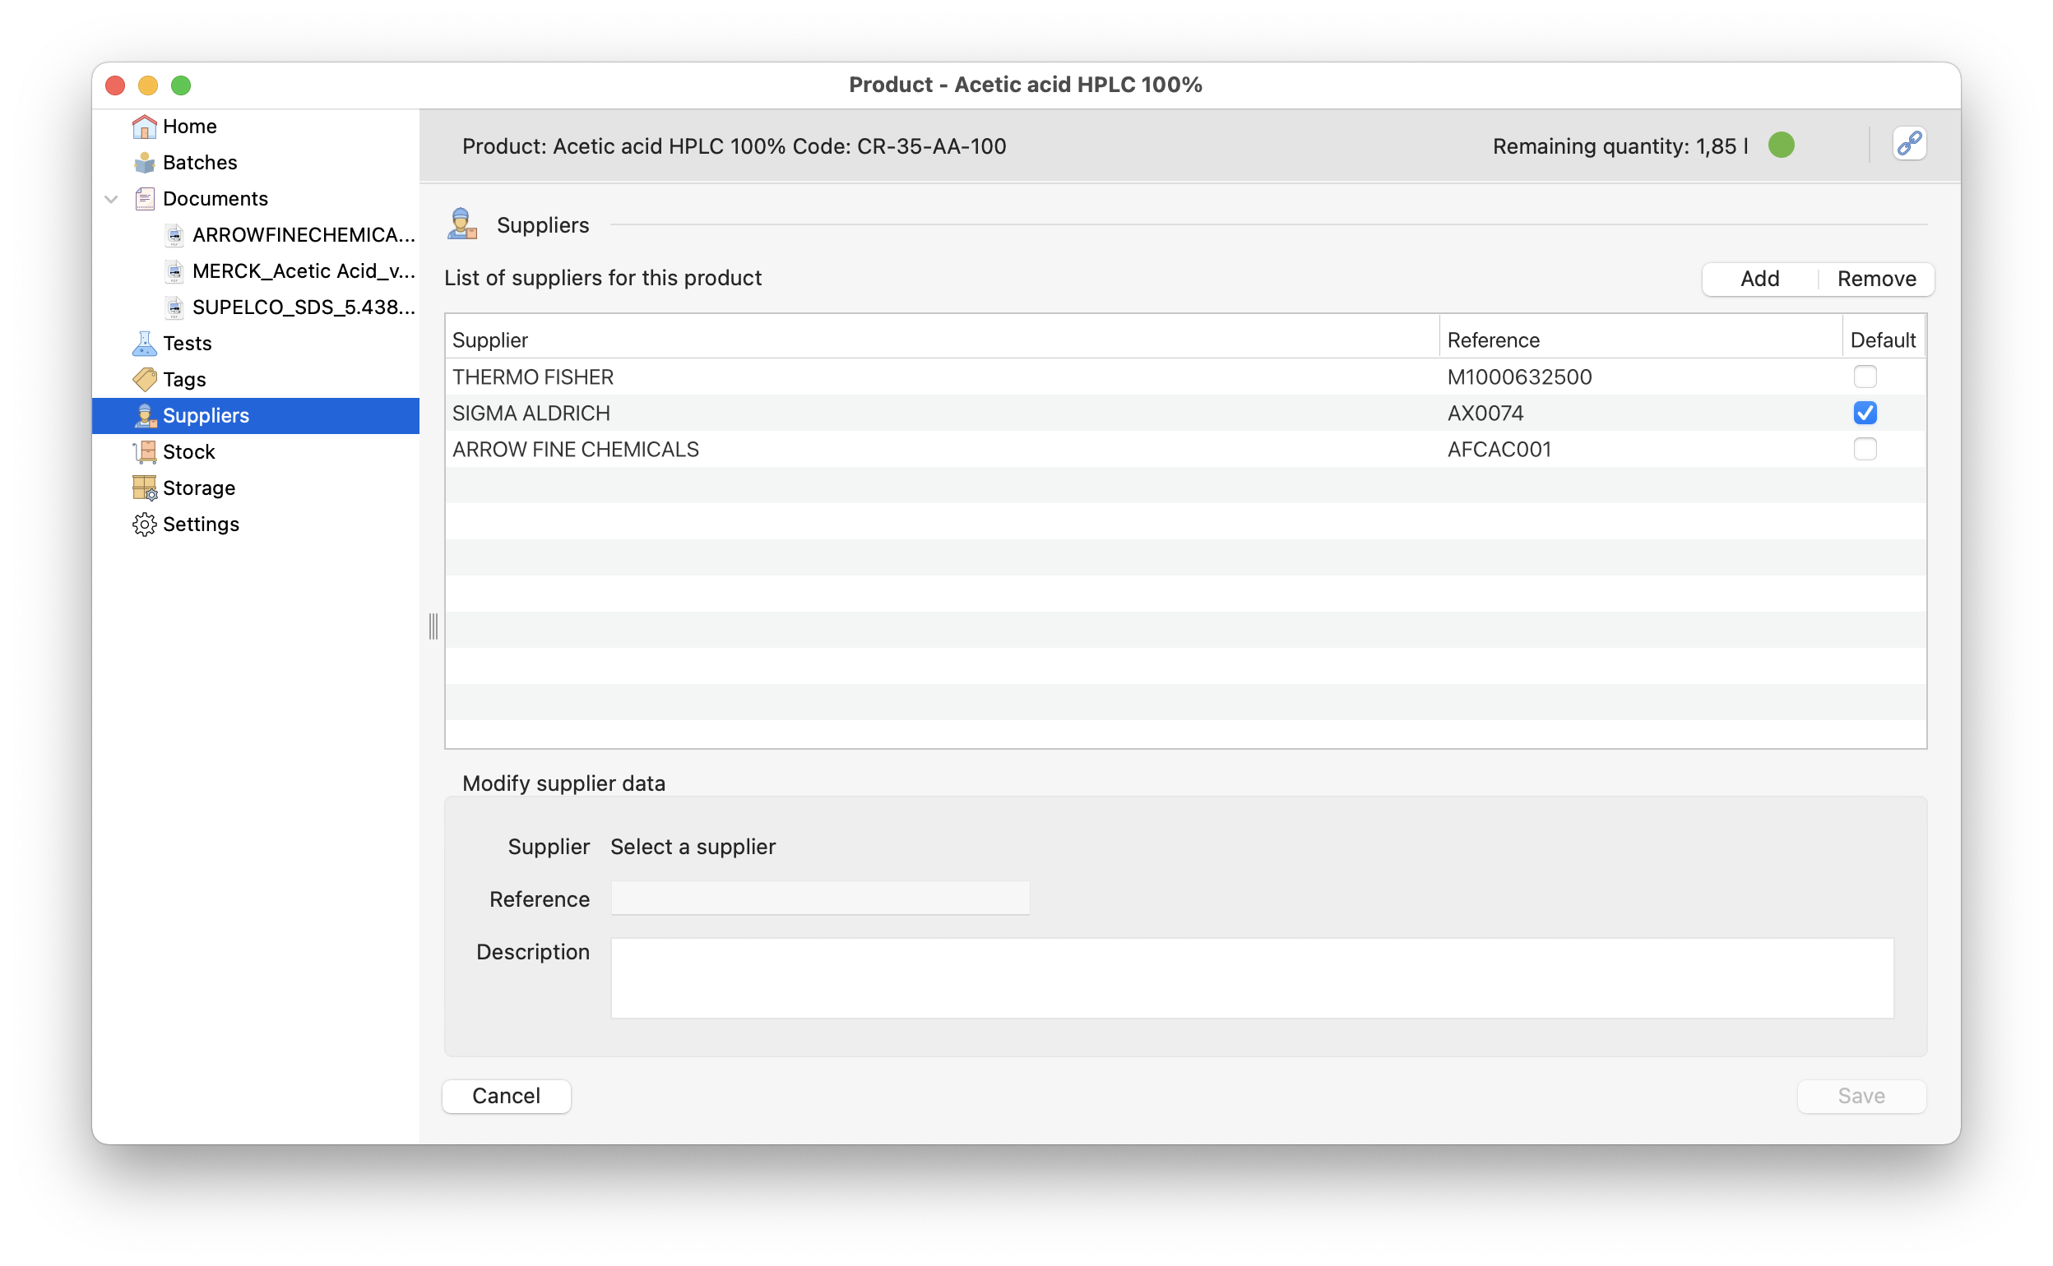Select the SIGMA ALDRICH row
This screenshot has height=1266, width=2053.
pyautogui.click(x=1184, y=413)
